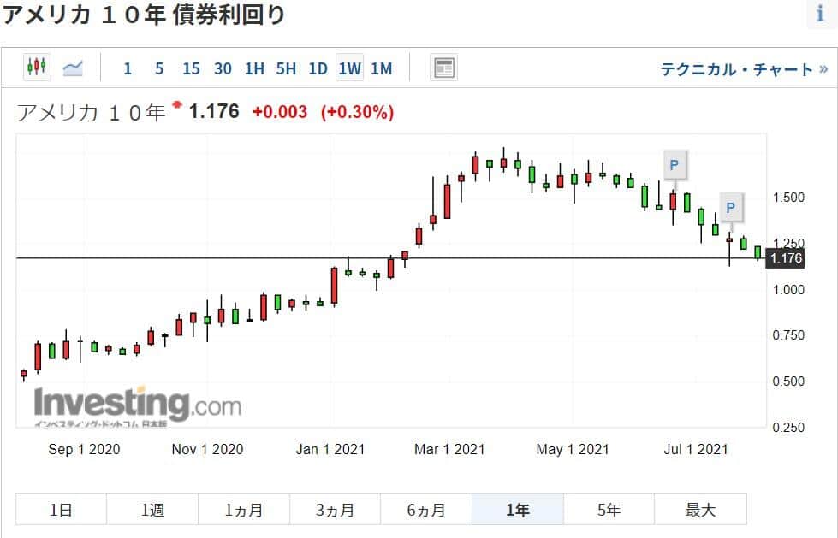Switch to area line chart icon

(73, 67)
